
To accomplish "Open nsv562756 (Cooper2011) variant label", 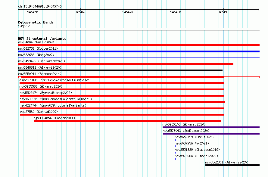I will (38, 48).
